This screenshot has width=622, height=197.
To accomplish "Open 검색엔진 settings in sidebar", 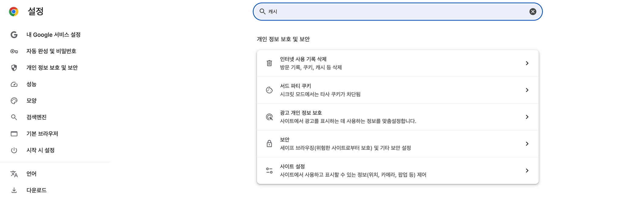I will tap(36, 117).
